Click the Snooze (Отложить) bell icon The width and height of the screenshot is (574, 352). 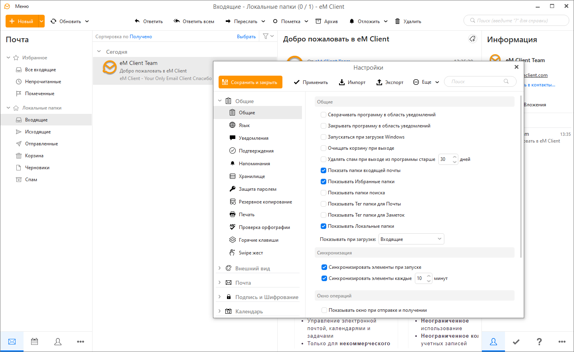pyautogui.click(x=352, y=21)
